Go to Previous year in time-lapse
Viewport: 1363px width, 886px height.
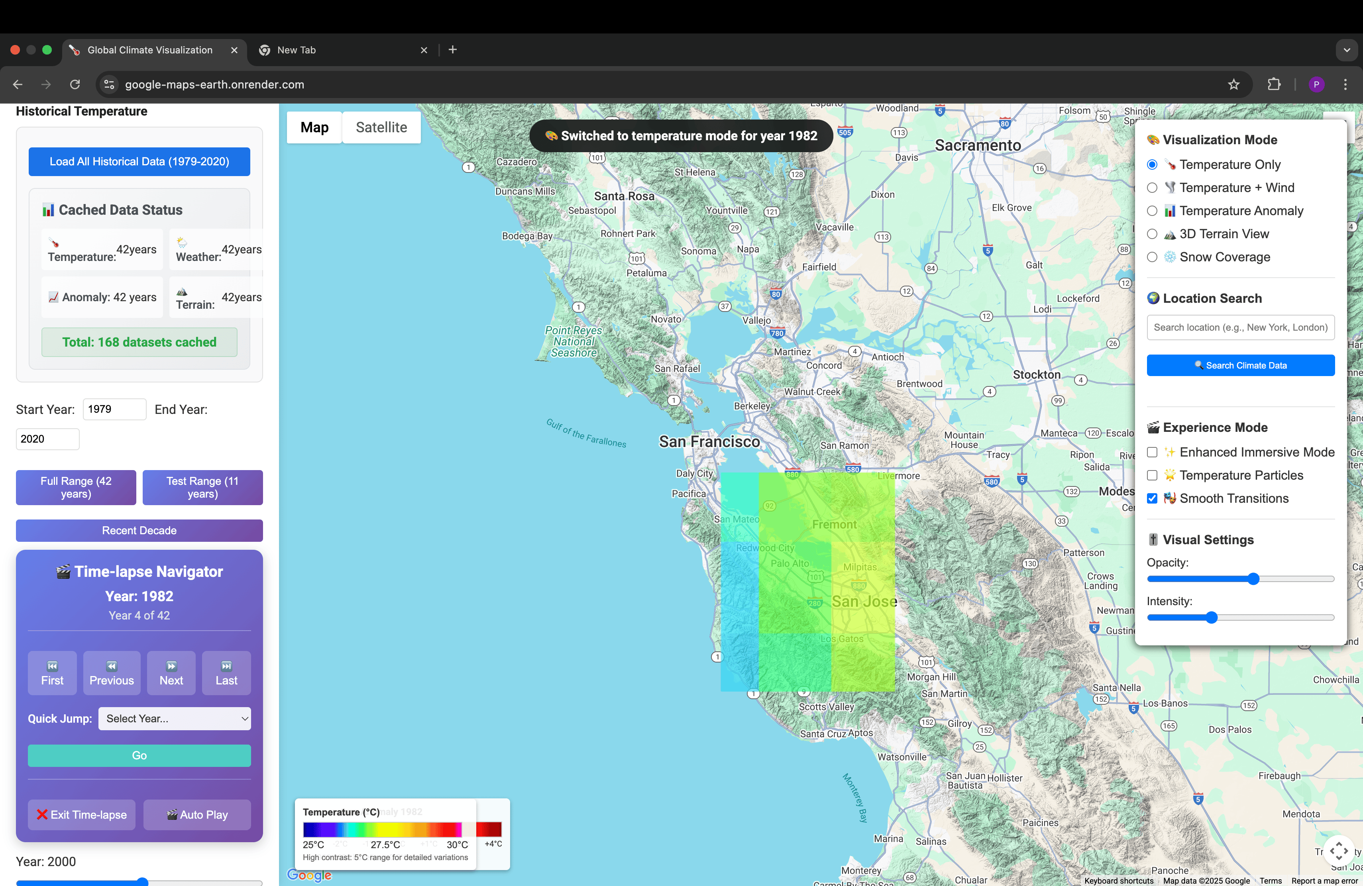click(112, 673)
